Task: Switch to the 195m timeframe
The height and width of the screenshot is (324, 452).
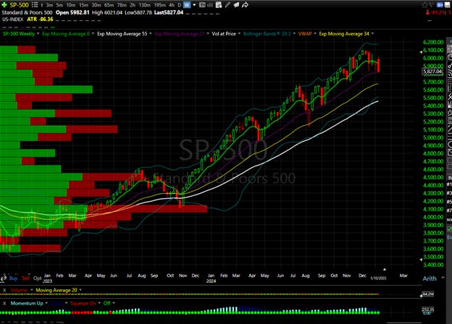Action: click(x=159, y=5)
